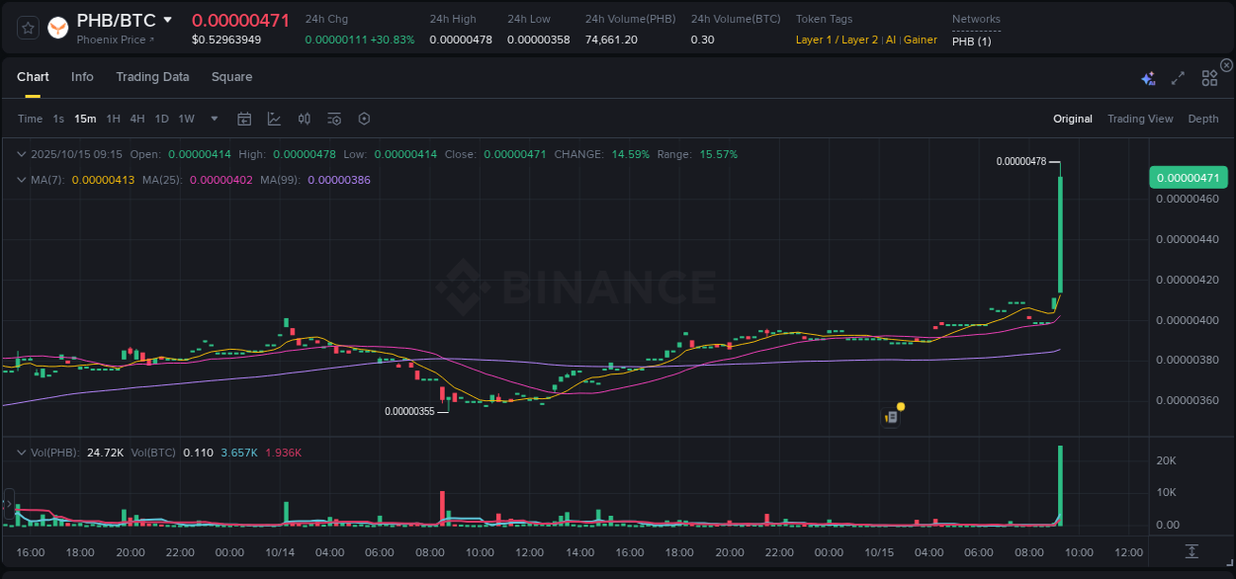Open the PHB/BTC pair selector dropdown
This screenshot has height=579, width=1236.
[x=166, y=19]
